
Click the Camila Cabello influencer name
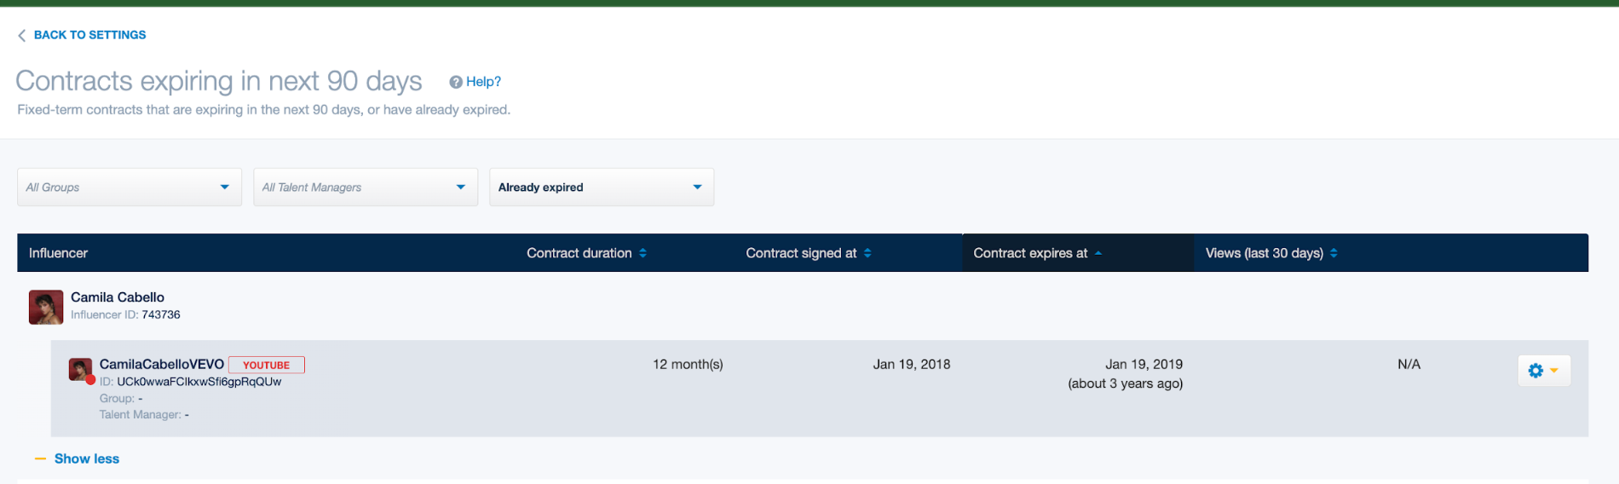pyautogui.click(x=118, y=297)
